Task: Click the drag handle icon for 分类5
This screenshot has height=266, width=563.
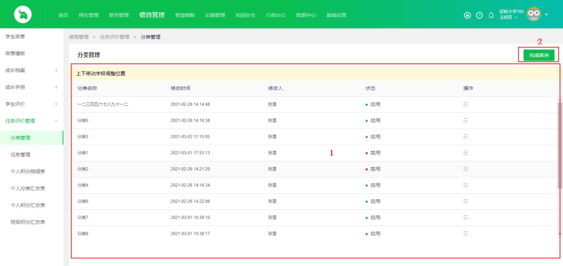Action: tap(465, 120)
